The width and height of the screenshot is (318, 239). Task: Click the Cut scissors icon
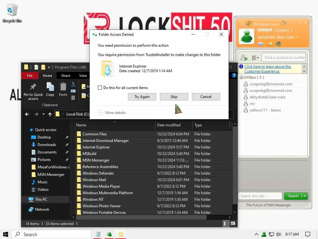click(73, 84)
